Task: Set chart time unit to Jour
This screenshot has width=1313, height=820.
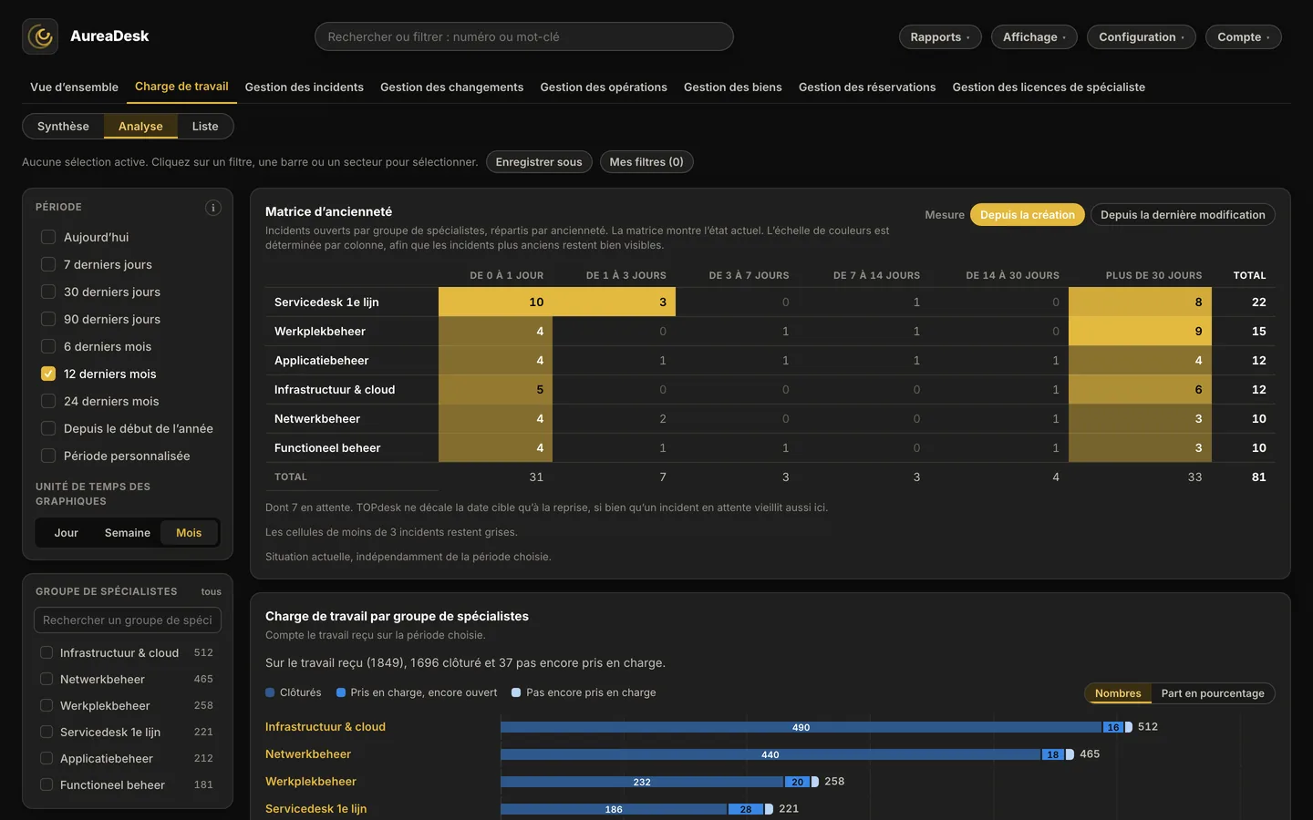Action: 66,533
